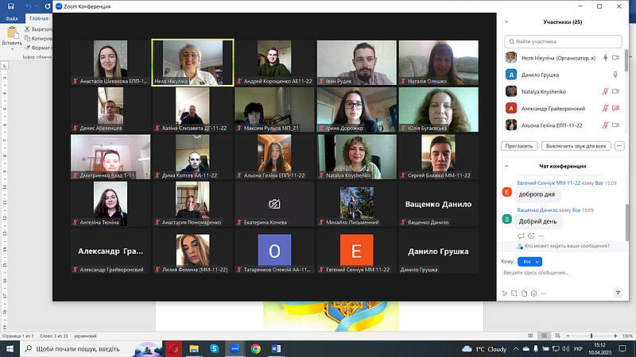This screenshot has height=357, width=636.
Task: Open the participants panel more options (…) button
Action: [619, 146]
